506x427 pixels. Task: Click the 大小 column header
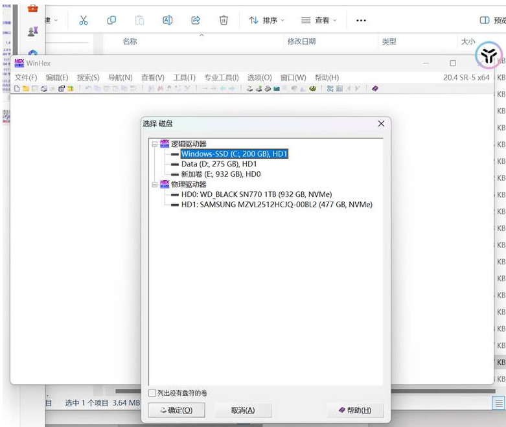click(x=468, y=41)
